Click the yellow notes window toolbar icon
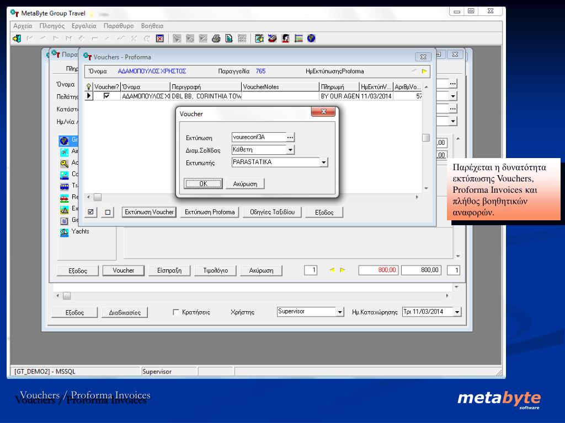Viewport: 565px width, 423px height. (259, 38)
